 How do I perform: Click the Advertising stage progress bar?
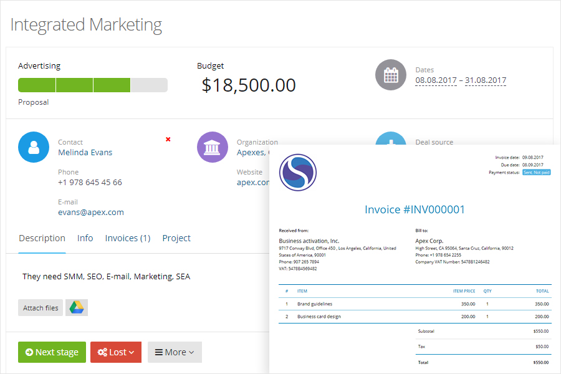pyautogui.click(x=93, y=85)
